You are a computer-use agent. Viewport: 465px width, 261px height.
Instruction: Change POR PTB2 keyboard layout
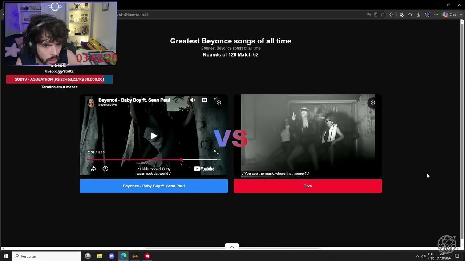coord(431,256)
